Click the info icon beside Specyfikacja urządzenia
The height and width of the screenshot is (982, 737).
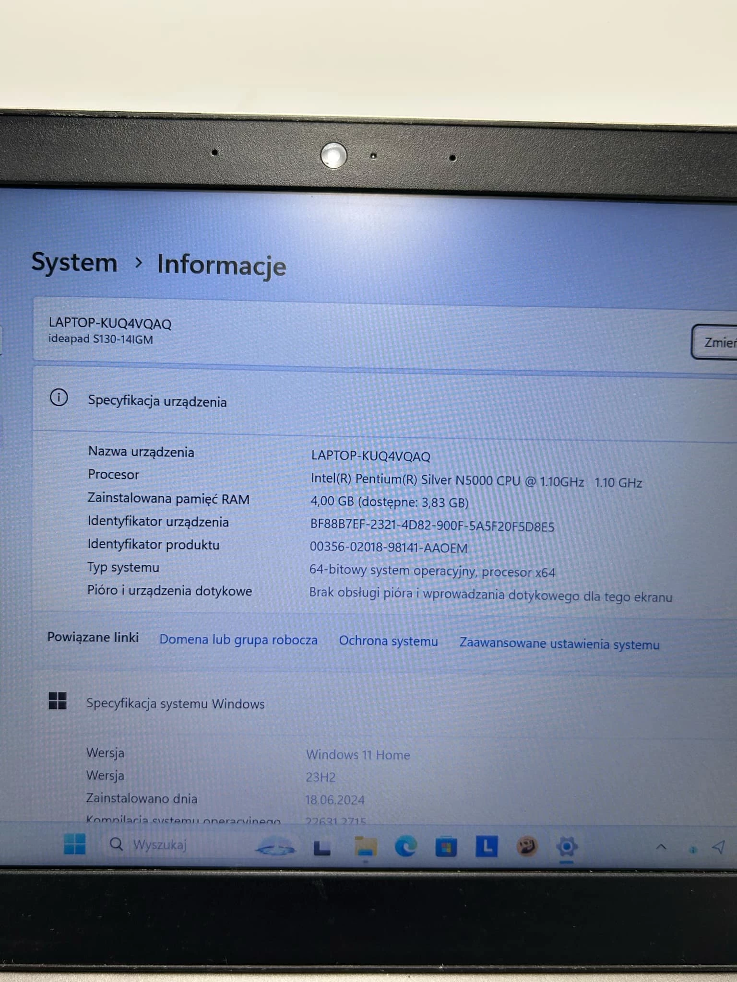point(59,397)
